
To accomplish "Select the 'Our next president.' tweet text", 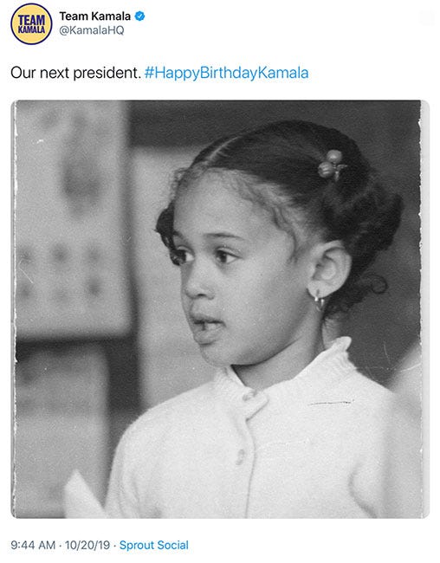I will [75, 73].
